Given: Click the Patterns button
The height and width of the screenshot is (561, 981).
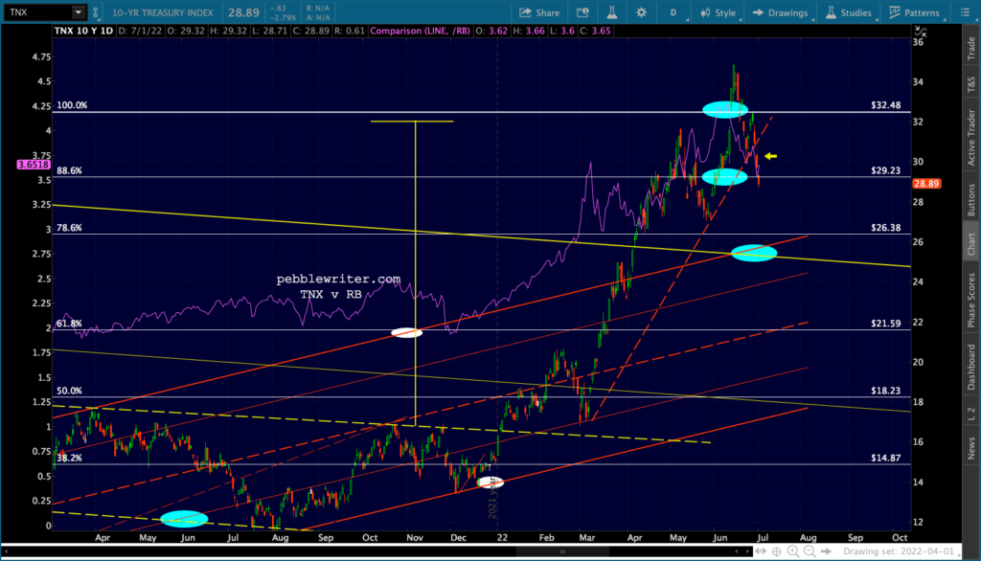Looking at the screenshot, I should (914, 12).
